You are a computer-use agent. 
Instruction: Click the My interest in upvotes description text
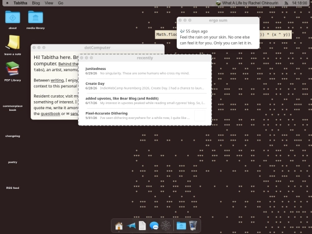click(x=153, y=103)
